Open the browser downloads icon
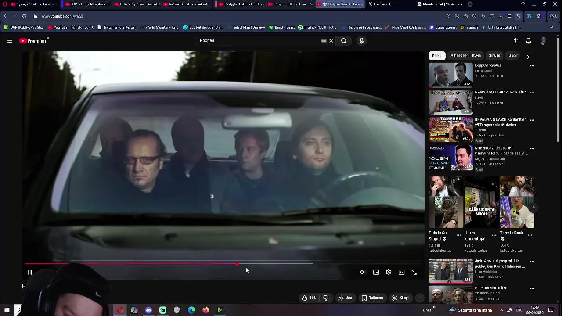Screen dimensions: 562x316 (x=501, y=16)
